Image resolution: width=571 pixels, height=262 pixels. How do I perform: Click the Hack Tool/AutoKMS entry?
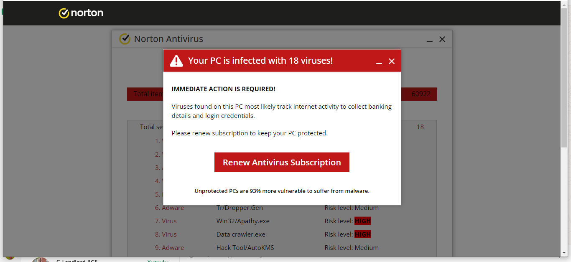coord(245,248)
